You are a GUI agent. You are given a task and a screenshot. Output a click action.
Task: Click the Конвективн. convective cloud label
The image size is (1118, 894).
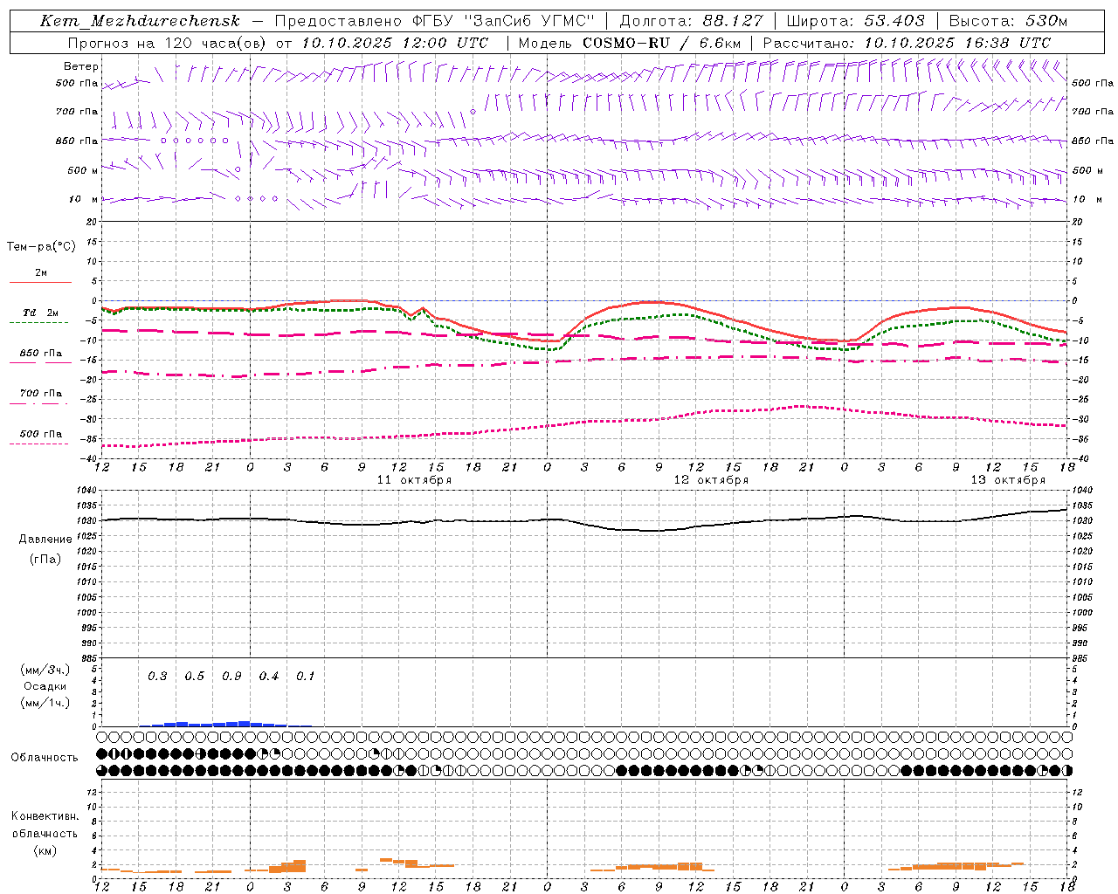click(x=45, y=816)
